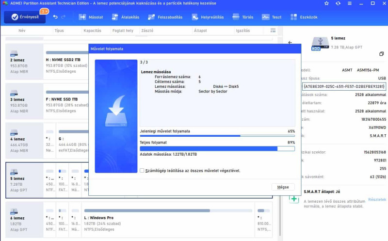Open the Teszt toolbar menu
Image resolution: width=388 pixels, height=241 pixels.
pyautogui.click(x=272, y=17)
